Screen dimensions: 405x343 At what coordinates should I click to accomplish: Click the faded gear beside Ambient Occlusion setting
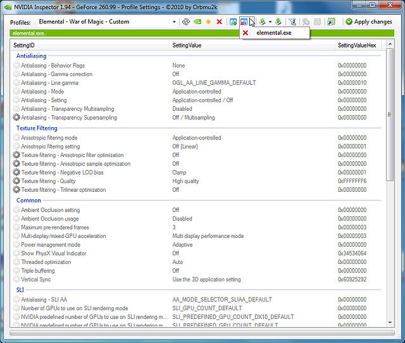pyautogui.click(x=16, y=210)
